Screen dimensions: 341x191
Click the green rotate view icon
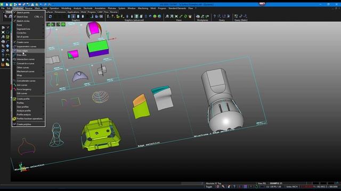(185, 16)
